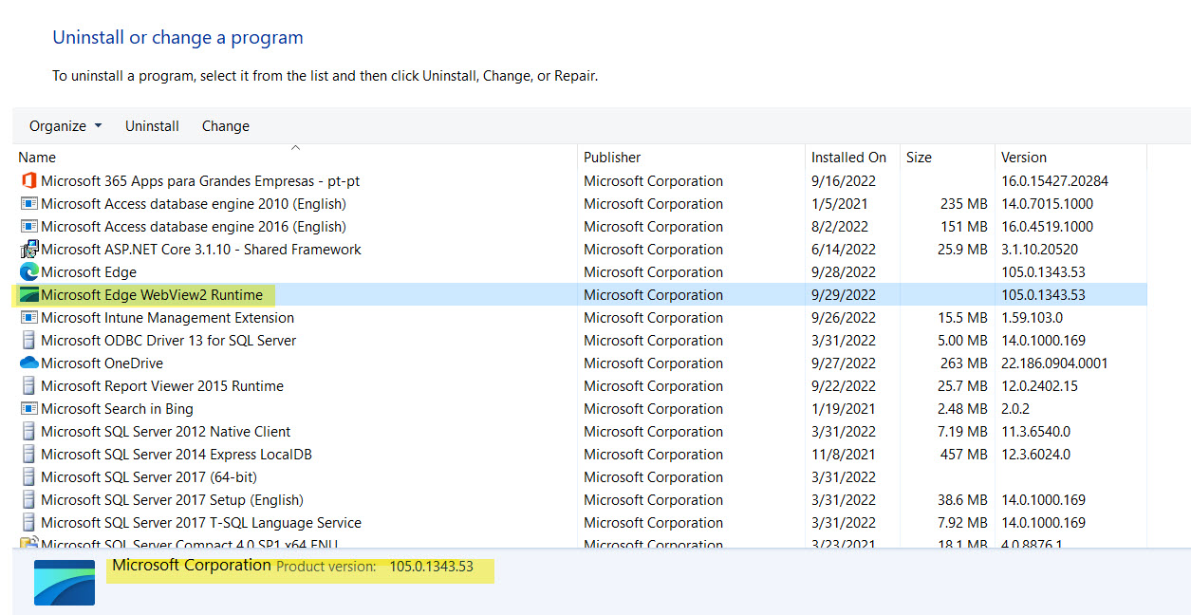The width and height of the screenshot is (1191, 615).
Task: Click the sort arrow above Name column
Action: [x=295, y=148]
